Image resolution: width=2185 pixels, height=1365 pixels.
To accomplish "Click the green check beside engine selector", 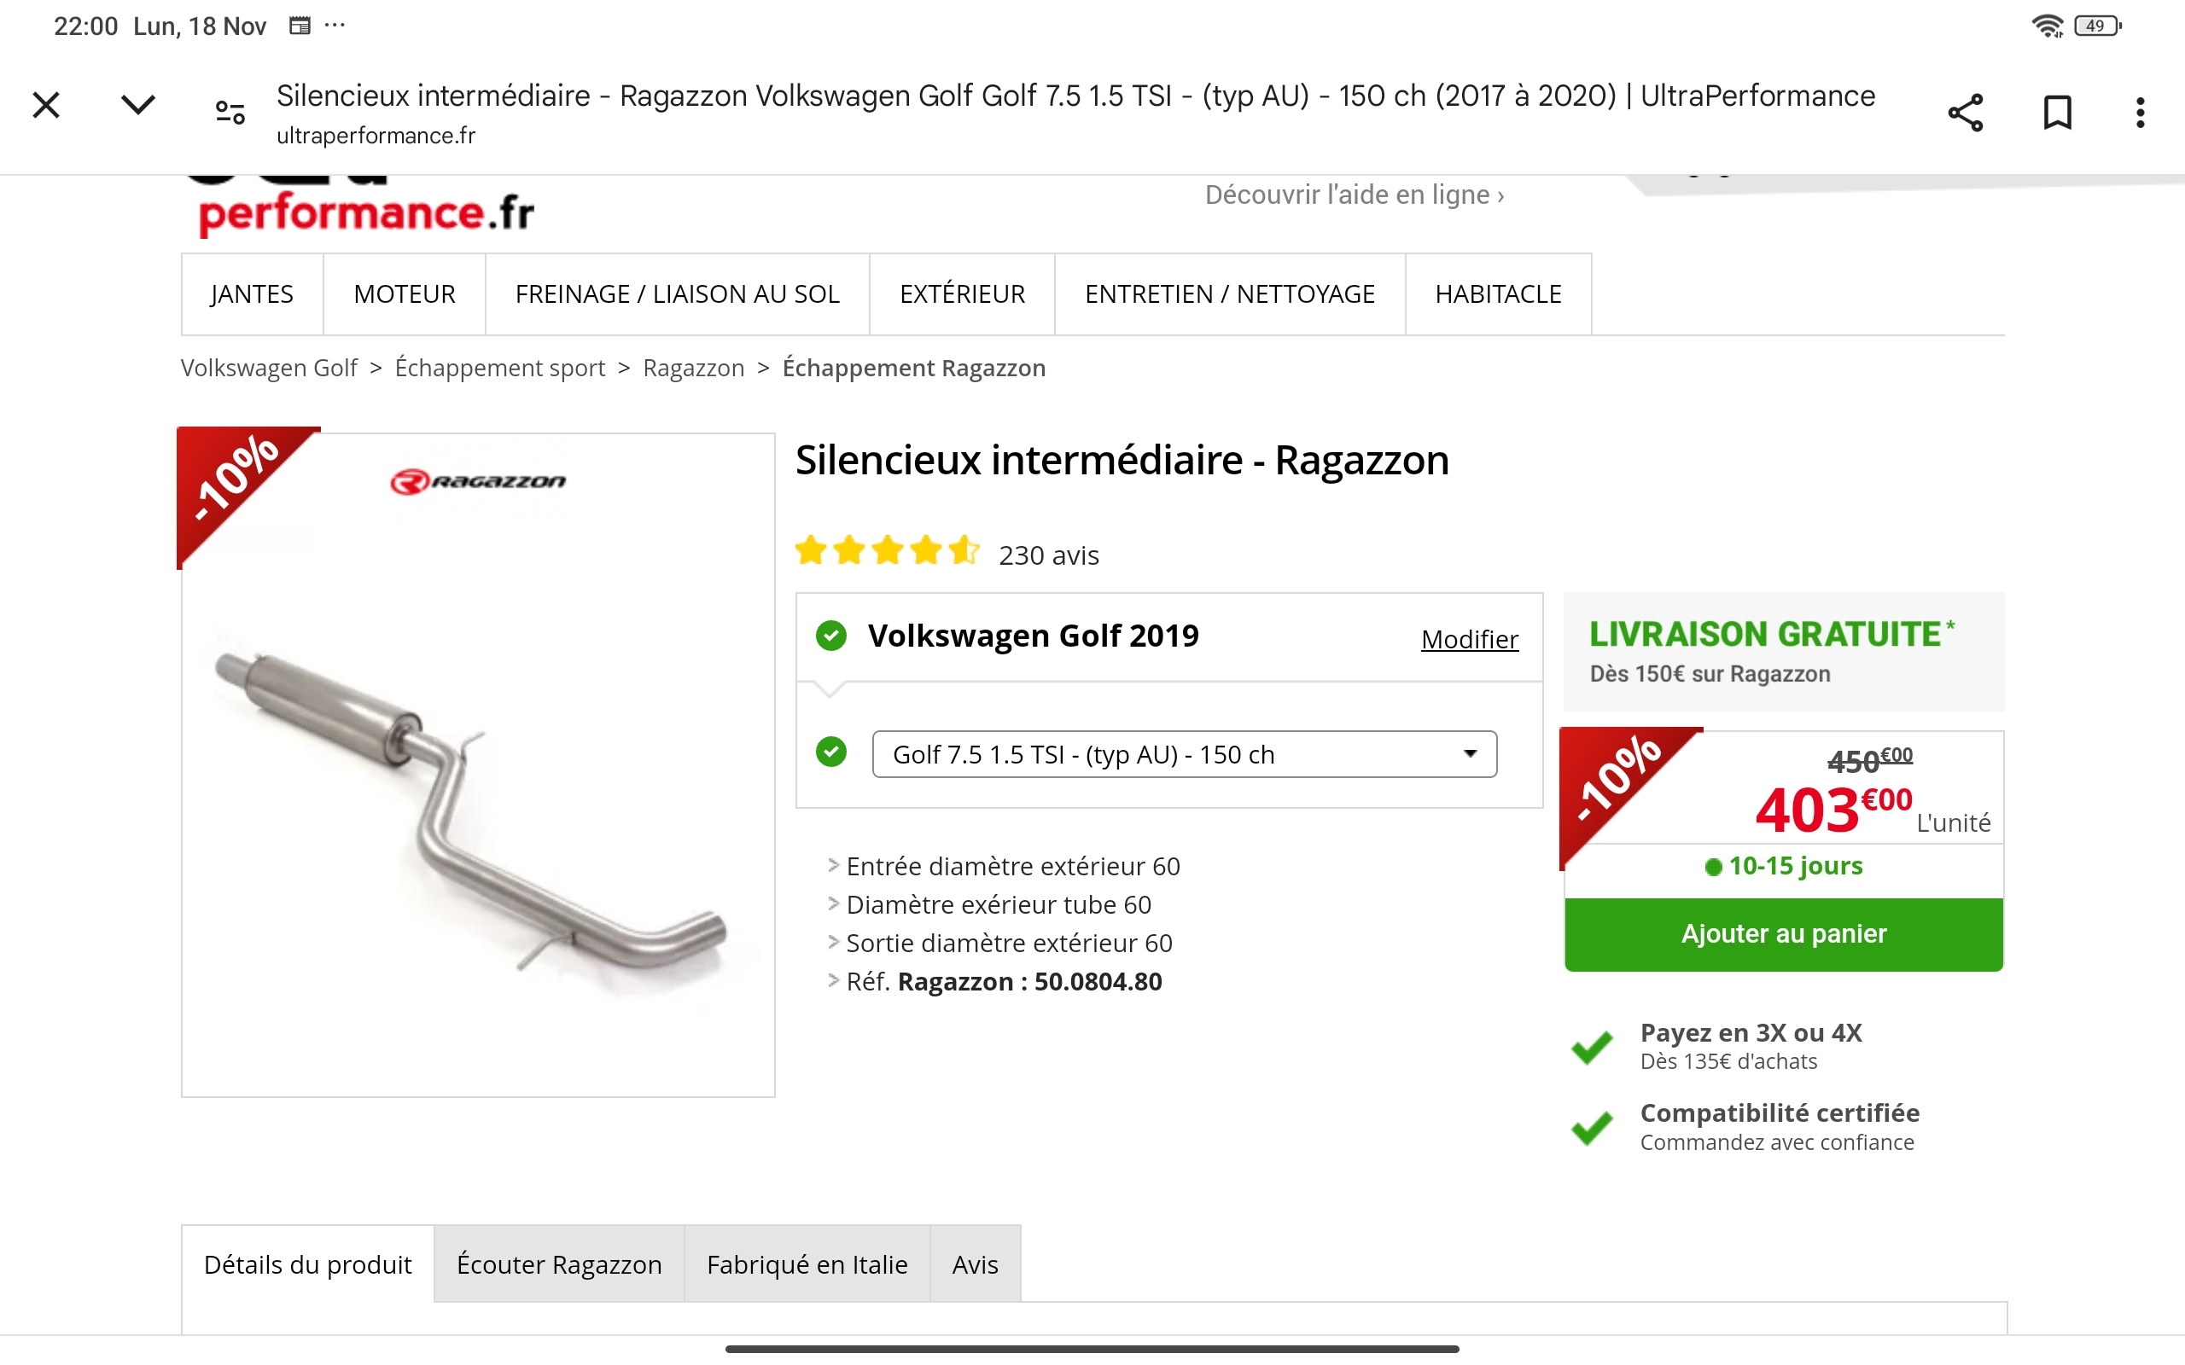I will click(x=830, y=751).
